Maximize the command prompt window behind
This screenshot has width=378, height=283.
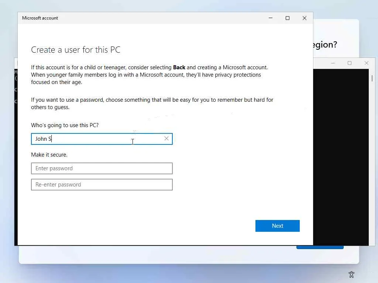click(350, 63)
